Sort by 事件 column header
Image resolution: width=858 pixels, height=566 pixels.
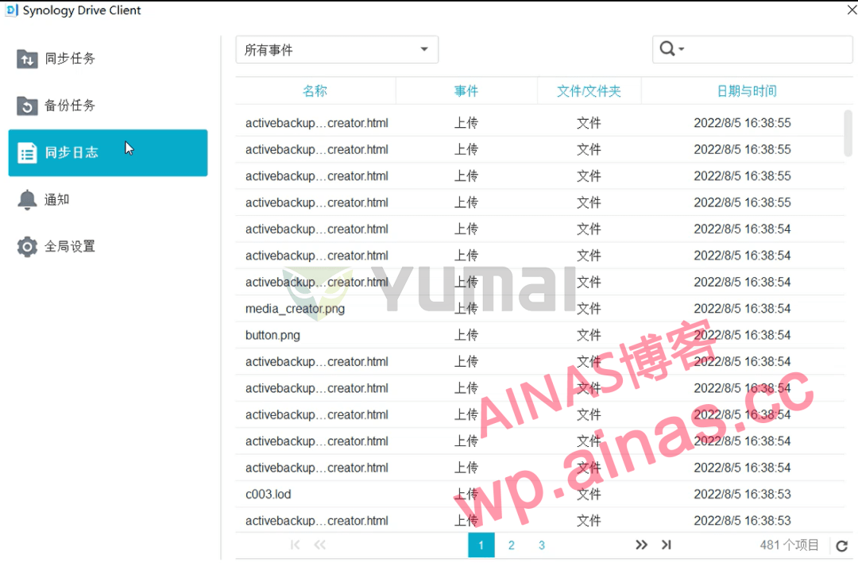[466, 90]
